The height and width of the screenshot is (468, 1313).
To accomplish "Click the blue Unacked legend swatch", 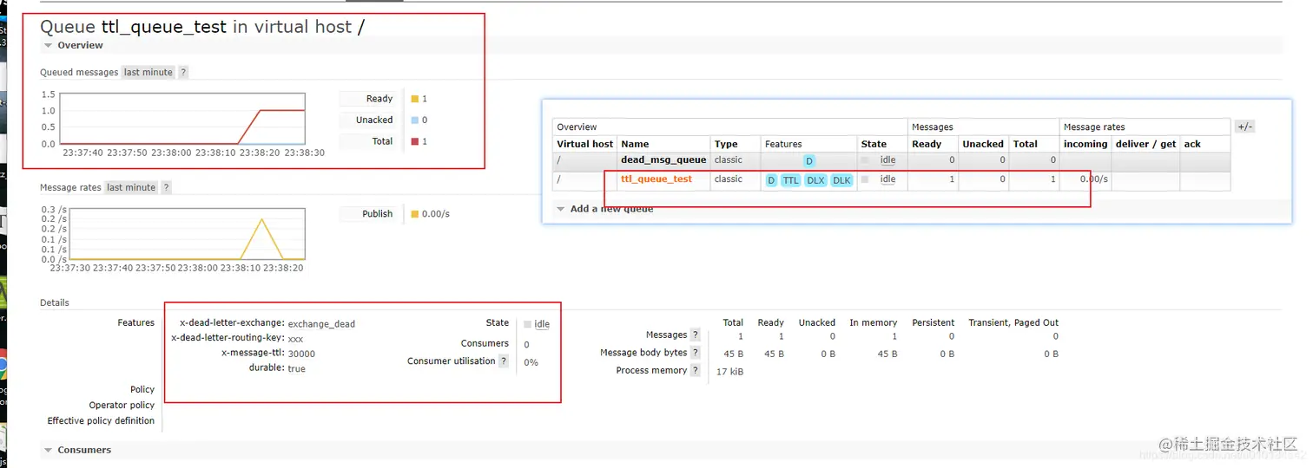I will pos(415,120).
